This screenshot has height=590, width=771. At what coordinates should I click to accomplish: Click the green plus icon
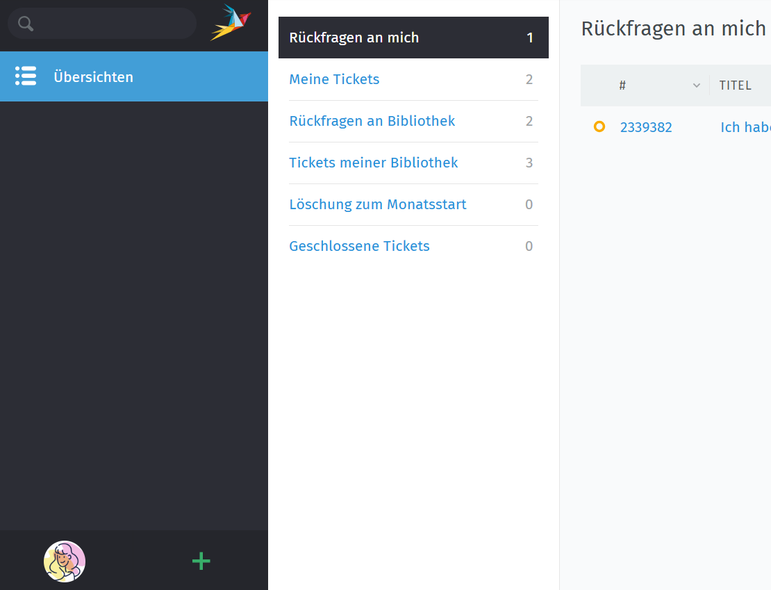tap(201, 561)
